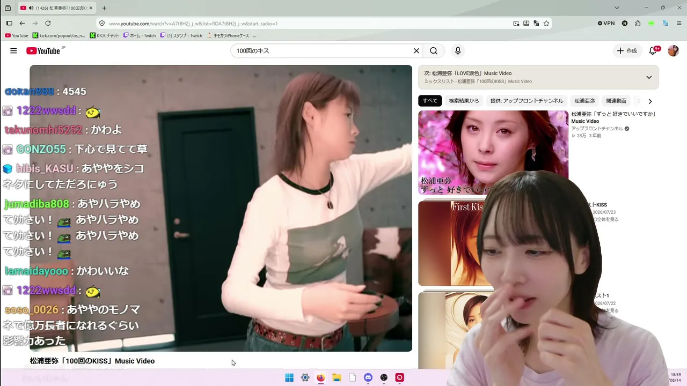The width and height of the screenshot is (687, 386).
Task: Open the KICK チャット bookmark
Action: [x=105, y=36]
